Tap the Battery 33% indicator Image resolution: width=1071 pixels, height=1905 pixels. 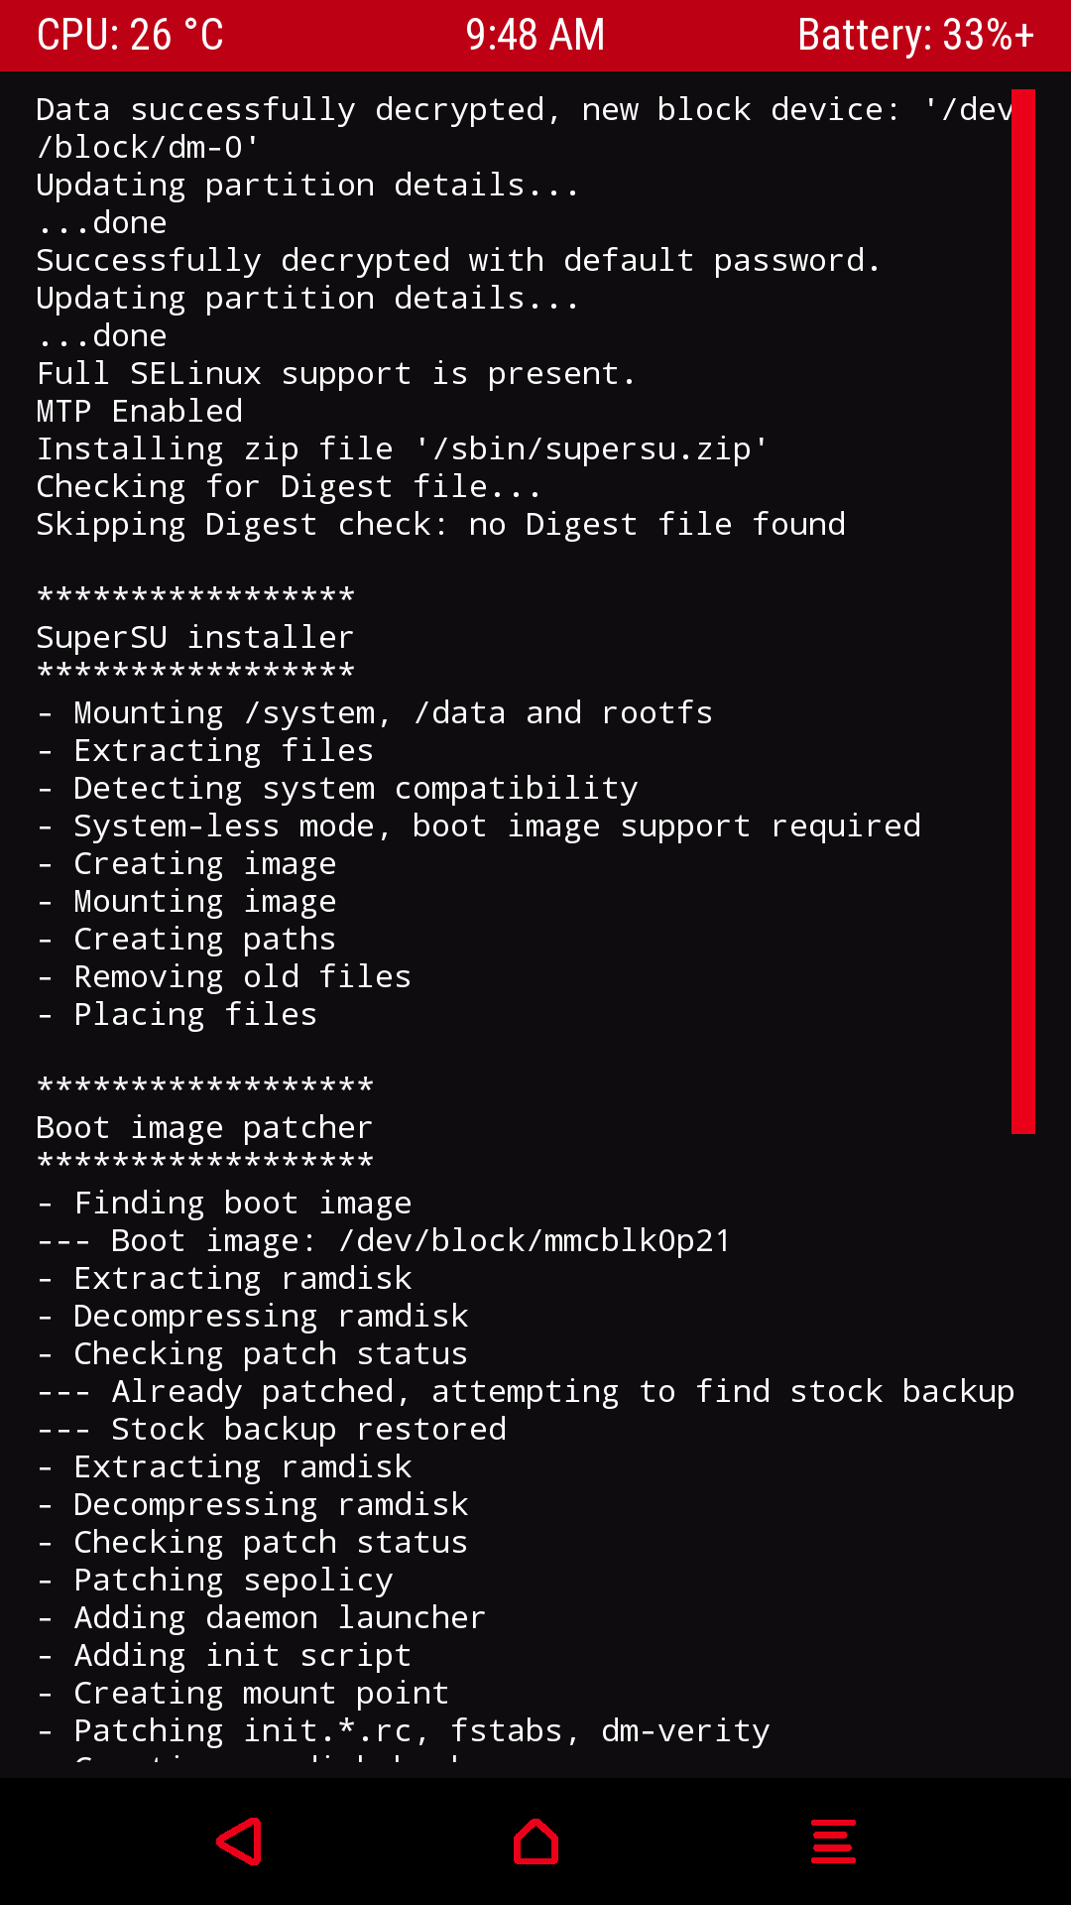point(915,36)
